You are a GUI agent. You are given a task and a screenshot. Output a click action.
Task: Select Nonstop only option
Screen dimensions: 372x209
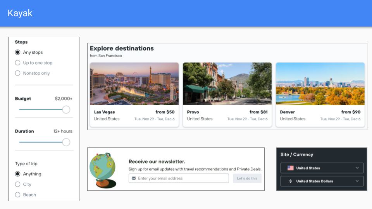(x=17, y=73)
